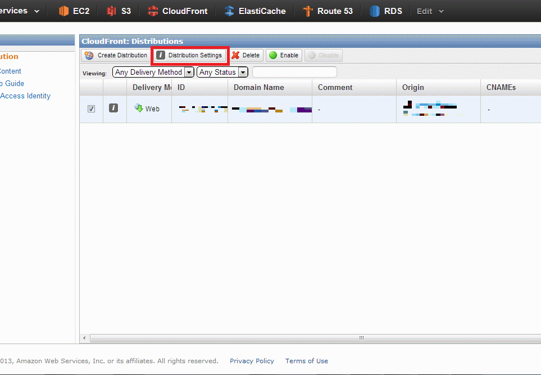Open the Content link in sidebar
This screenshot has width=541, height=375.
point(11,71)
